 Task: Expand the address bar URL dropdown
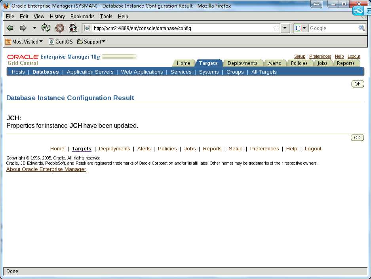(285, 28)
